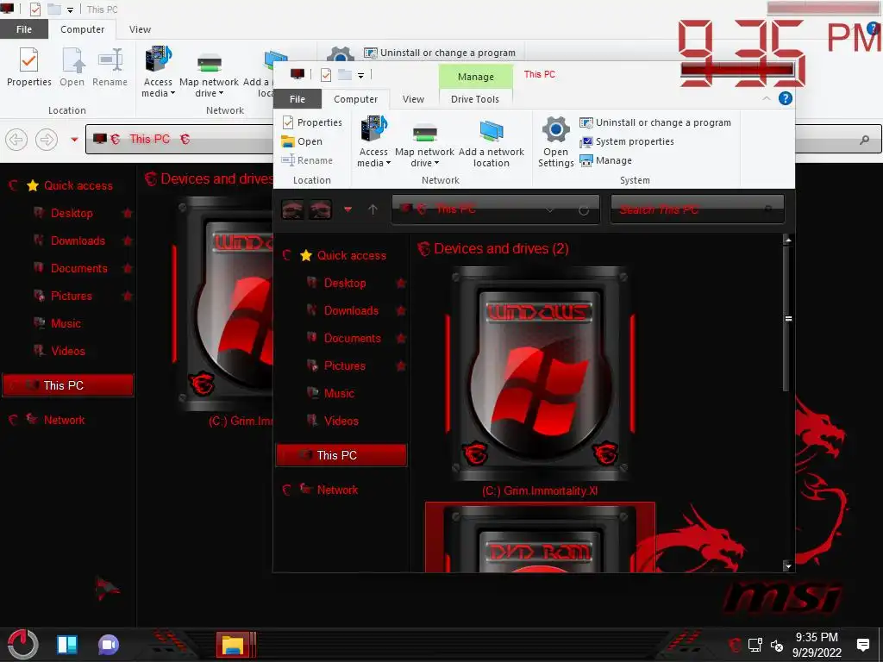Viewport: 883px width, 662px height.
Task: Select This PC in front window sidebar
Action: [341, 455]
